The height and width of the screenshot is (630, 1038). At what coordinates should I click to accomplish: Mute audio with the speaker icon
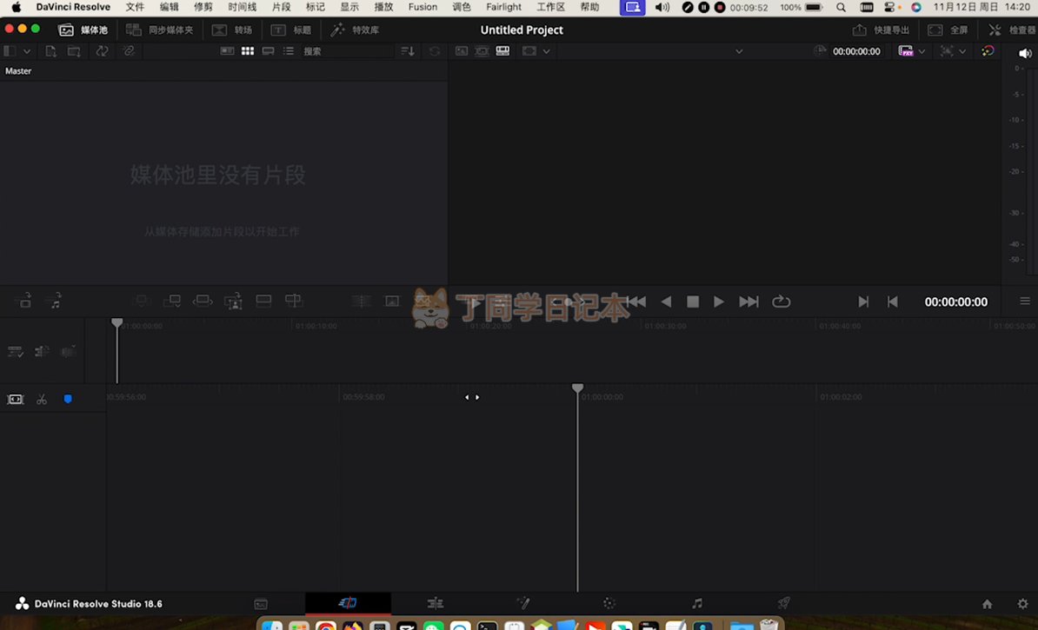tap(1024, 53)
